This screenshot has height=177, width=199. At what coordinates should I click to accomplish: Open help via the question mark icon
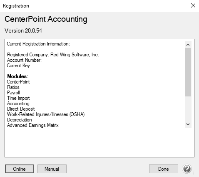coord(187,169)
